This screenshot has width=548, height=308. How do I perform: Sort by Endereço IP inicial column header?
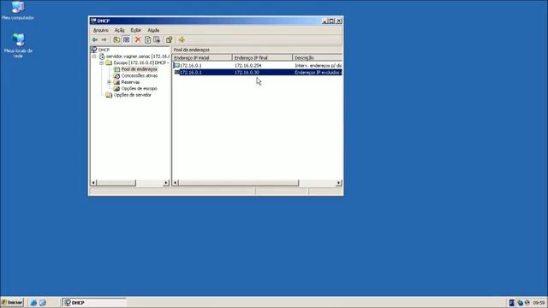coord(202,57)
